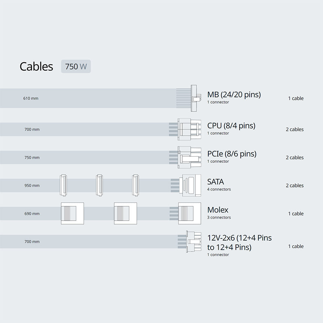Click the middle inline SATA connector icon
This screenshot has width=323, height=323.
click(99, 185)
